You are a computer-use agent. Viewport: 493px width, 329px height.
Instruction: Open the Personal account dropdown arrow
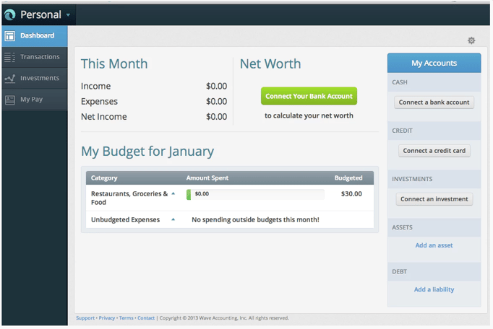coord(69,14)
